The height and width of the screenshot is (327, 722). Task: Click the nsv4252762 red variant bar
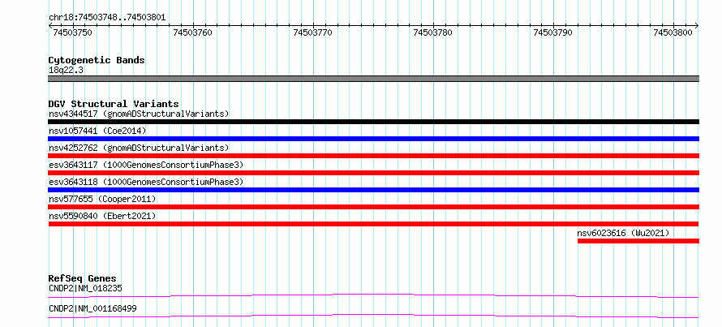tap(373, 156)
